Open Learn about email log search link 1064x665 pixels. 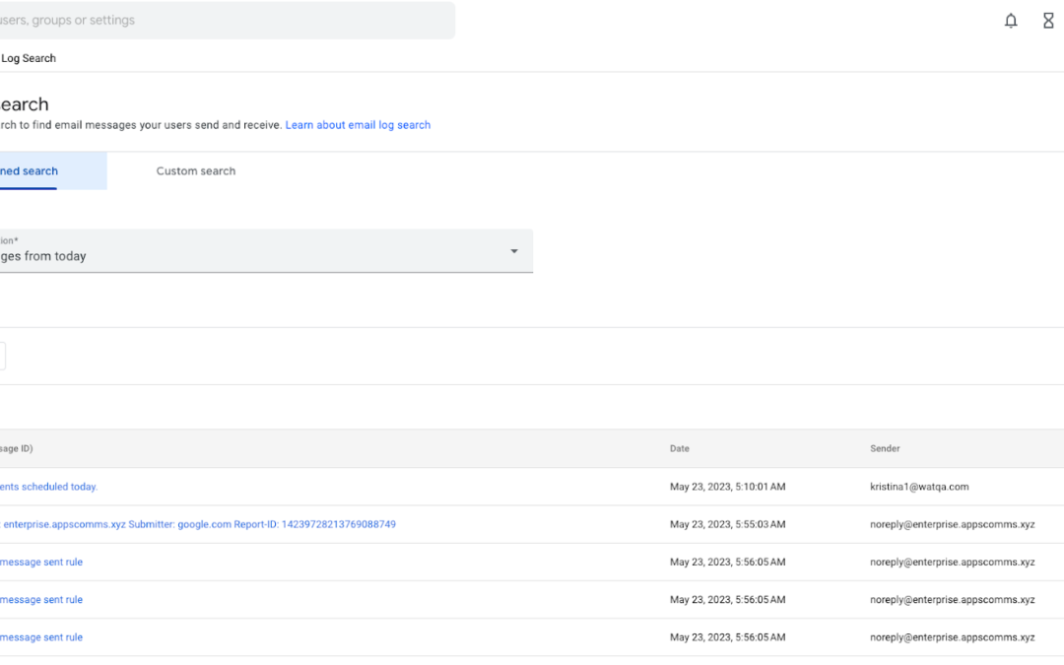(x=358, y=125)
